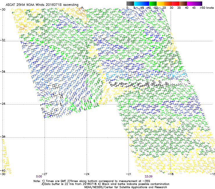
Task: Click the "NOAA/NESDIS/Center for Satellite Applications and Research" credit
Action: pyautogui.click(x=126, y=187)
